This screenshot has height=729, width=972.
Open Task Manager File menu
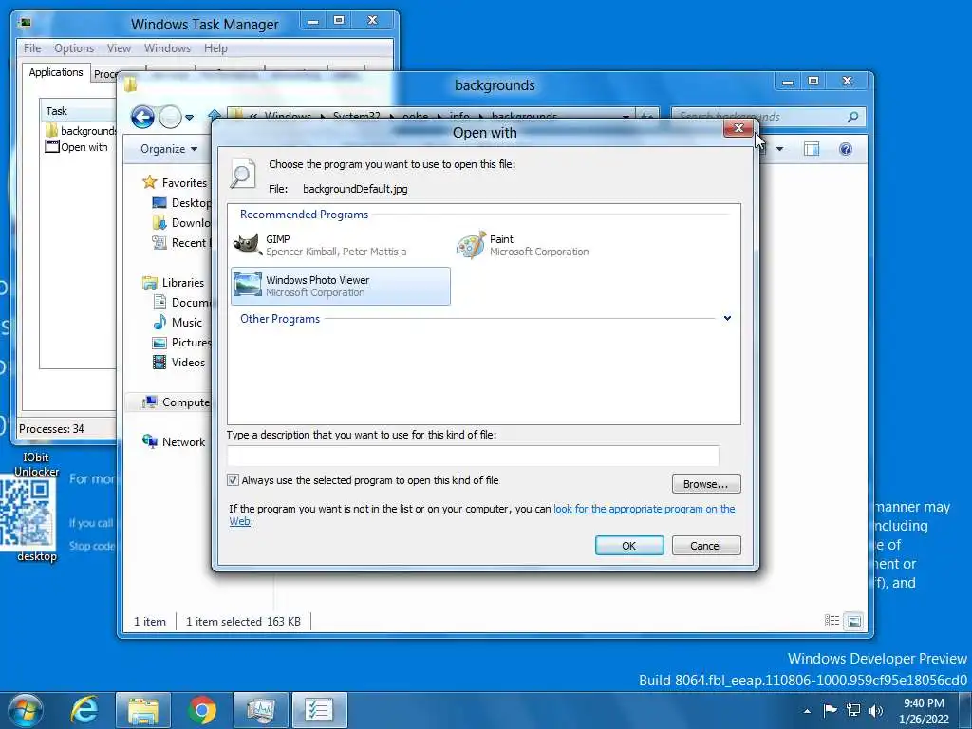32,48
